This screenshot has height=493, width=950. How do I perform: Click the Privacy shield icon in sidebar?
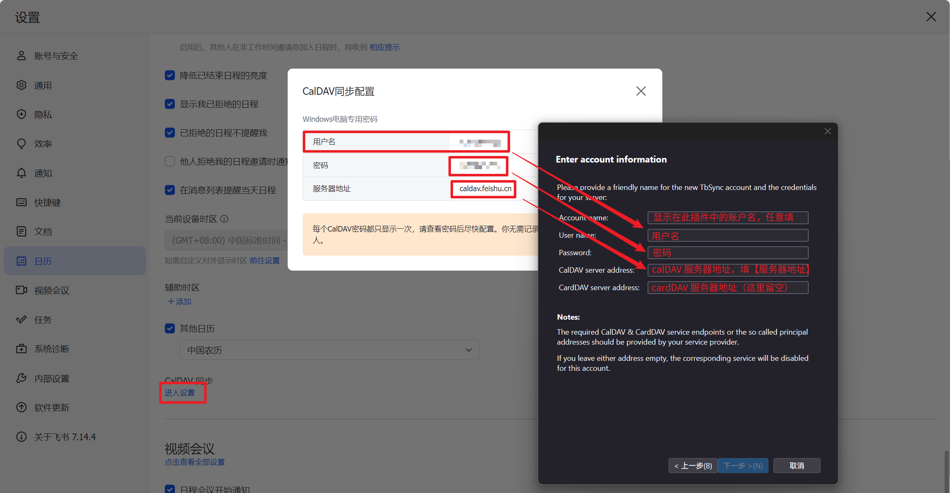(x=21, y=114)
